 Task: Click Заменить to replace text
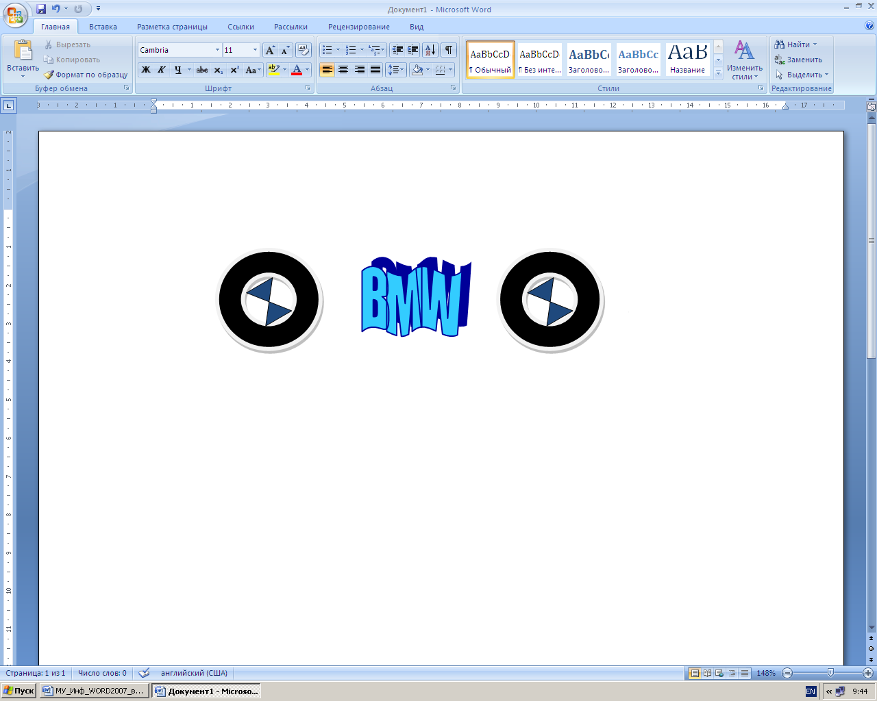798,60
